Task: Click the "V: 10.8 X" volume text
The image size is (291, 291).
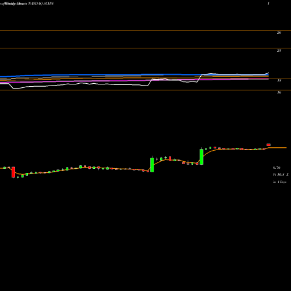Action: (x=281, y=175)
